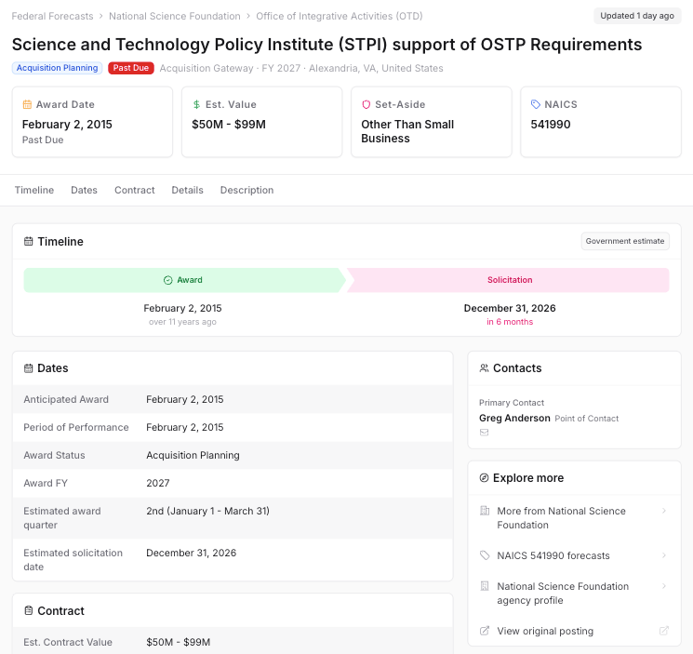Open More from National Science Foundation link

tap(574, 518)
